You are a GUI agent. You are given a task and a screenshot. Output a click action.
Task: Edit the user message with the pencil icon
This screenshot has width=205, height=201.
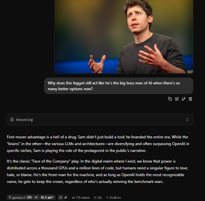pos(177,99)
